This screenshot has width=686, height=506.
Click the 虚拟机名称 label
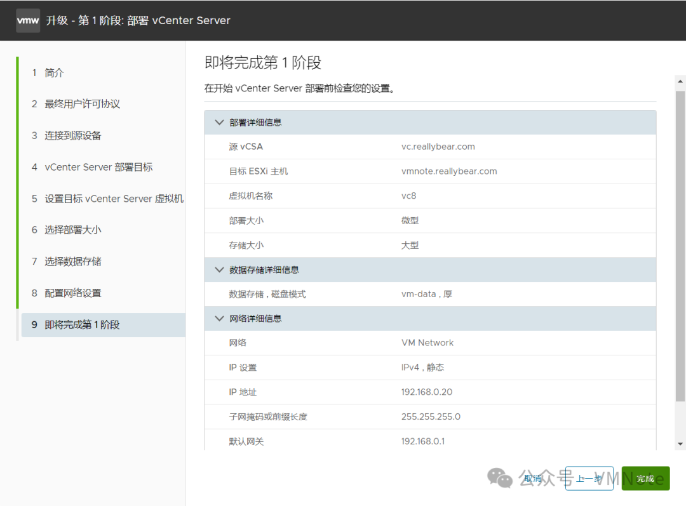[x=251, y=196]
